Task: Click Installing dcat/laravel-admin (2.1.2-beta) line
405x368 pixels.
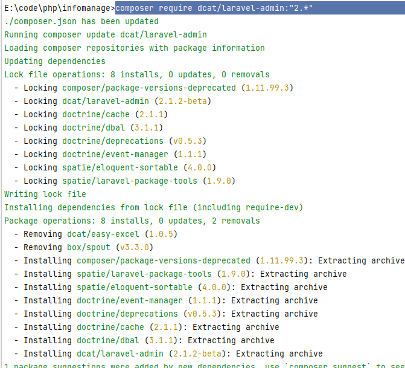Action: (x=168, y=353)
